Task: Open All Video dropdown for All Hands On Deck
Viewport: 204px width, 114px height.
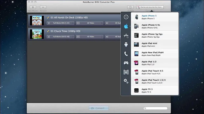Action: (90, 23)
